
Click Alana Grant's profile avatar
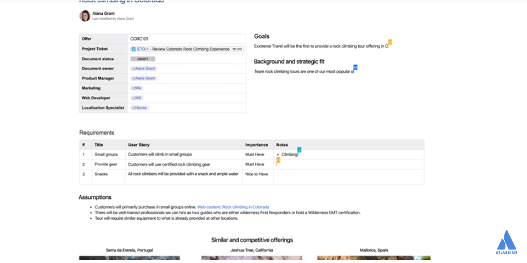[85, 16]
